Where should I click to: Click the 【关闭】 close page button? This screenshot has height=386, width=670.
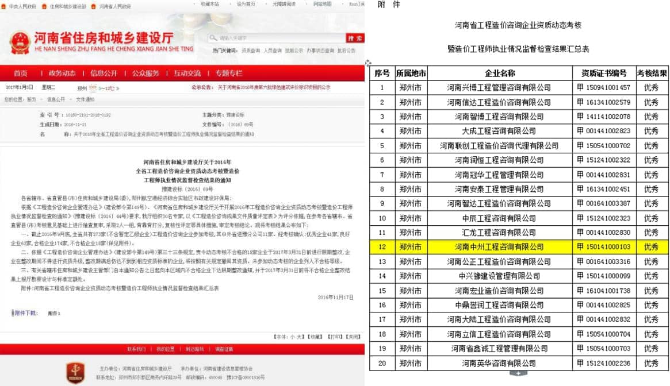(354, 337)
